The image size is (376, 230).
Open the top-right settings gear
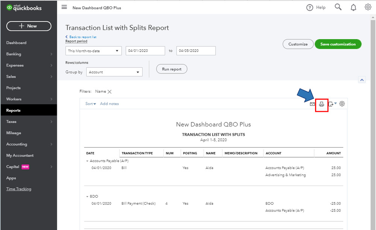pyautogui.click(x=368, y=8)
